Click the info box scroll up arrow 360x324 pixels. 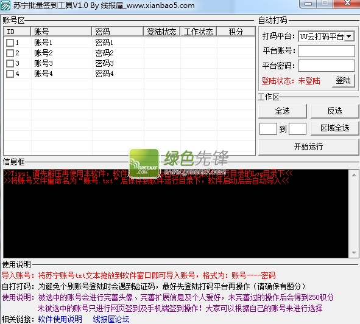354,175
